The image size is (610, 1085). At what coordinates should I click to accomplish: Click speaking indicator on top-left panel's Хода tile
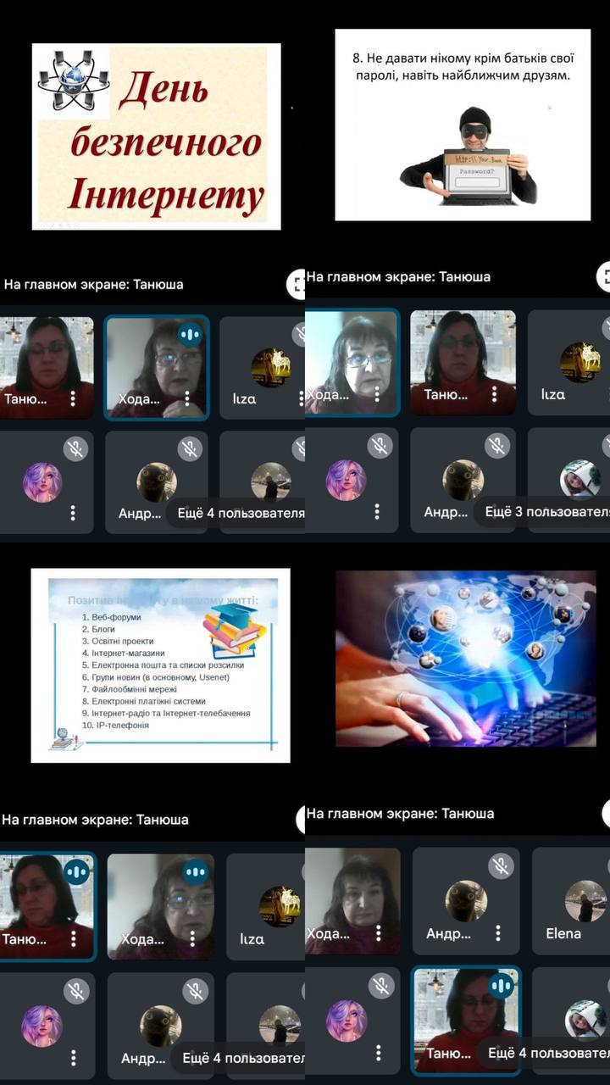coord(190,335)
